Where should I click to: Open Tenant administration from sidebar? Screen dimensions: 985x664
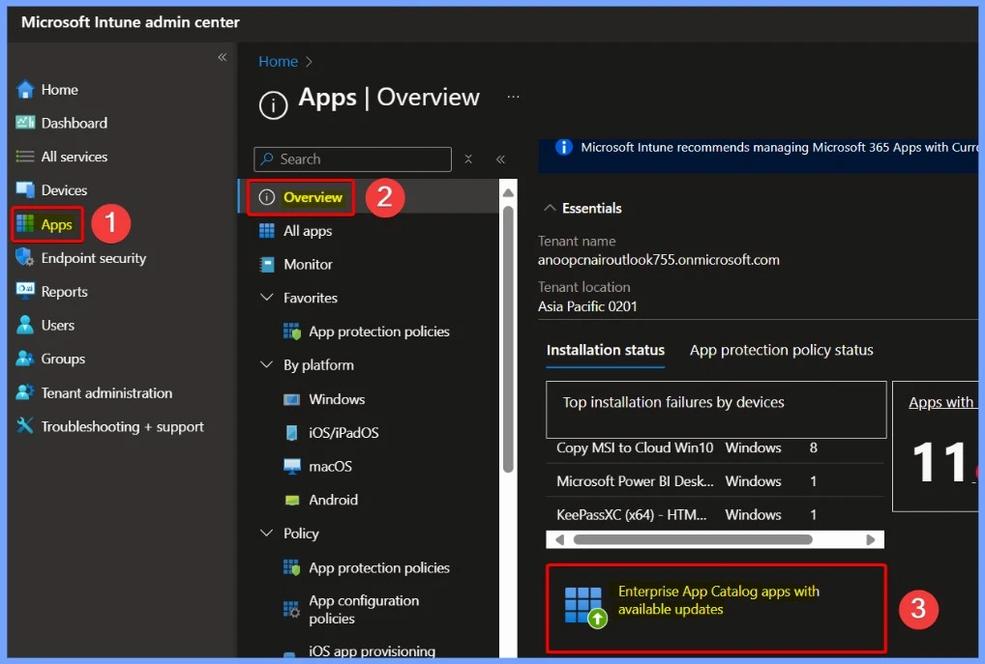[106, 392]
